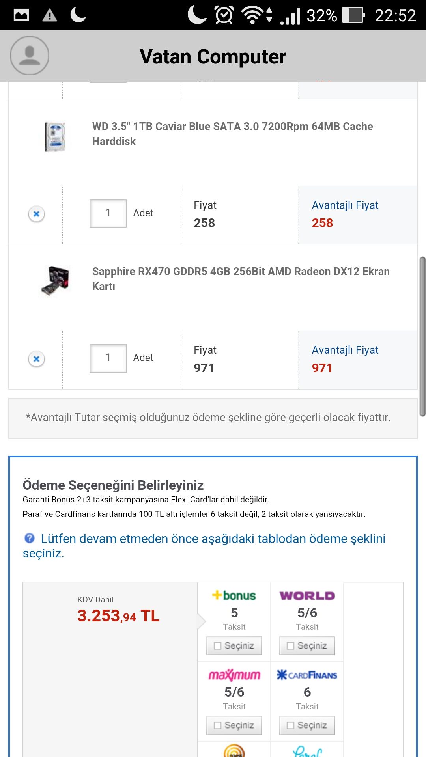
Task: Check Seçiniz under Bonus 5 Taksit
Action: [234, 646]
